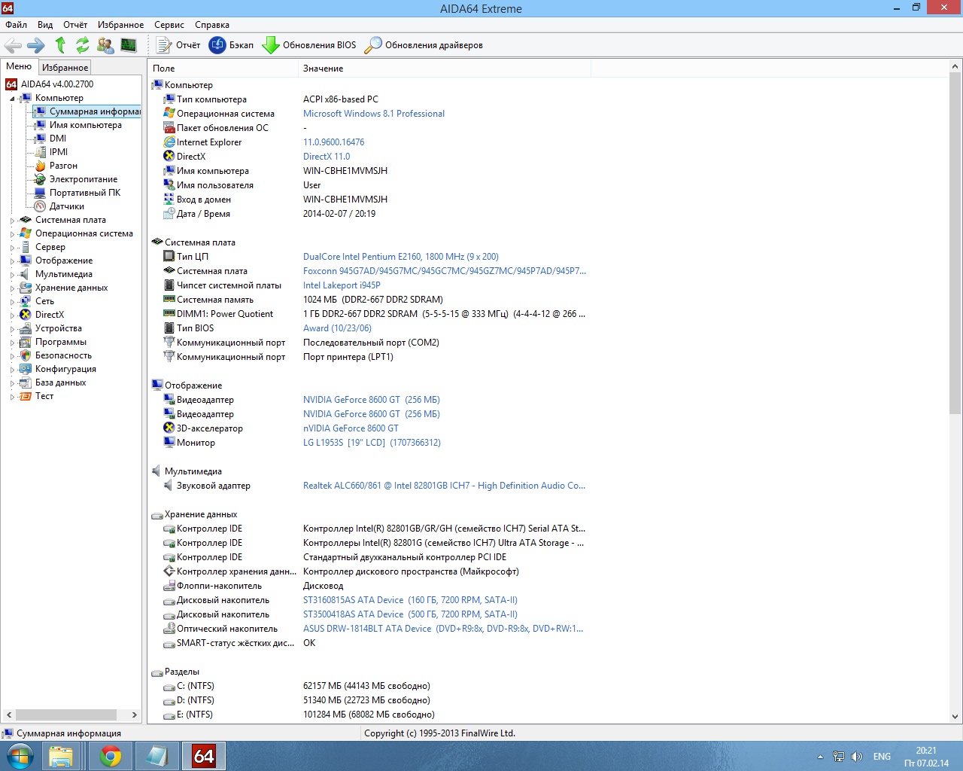Click the Refresh green arrows icon
Image resolution: width=963 pixels, height=771 pixels.
tap(83, 45)
